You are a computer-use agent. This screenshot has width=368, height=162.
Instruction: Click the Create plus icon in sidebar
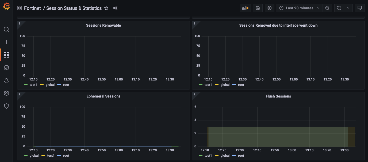click(6, 42)
